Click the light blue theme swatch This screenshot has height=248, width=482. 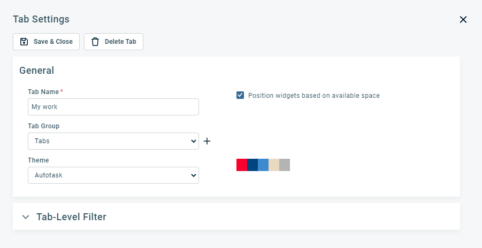[x=263, y=165]
